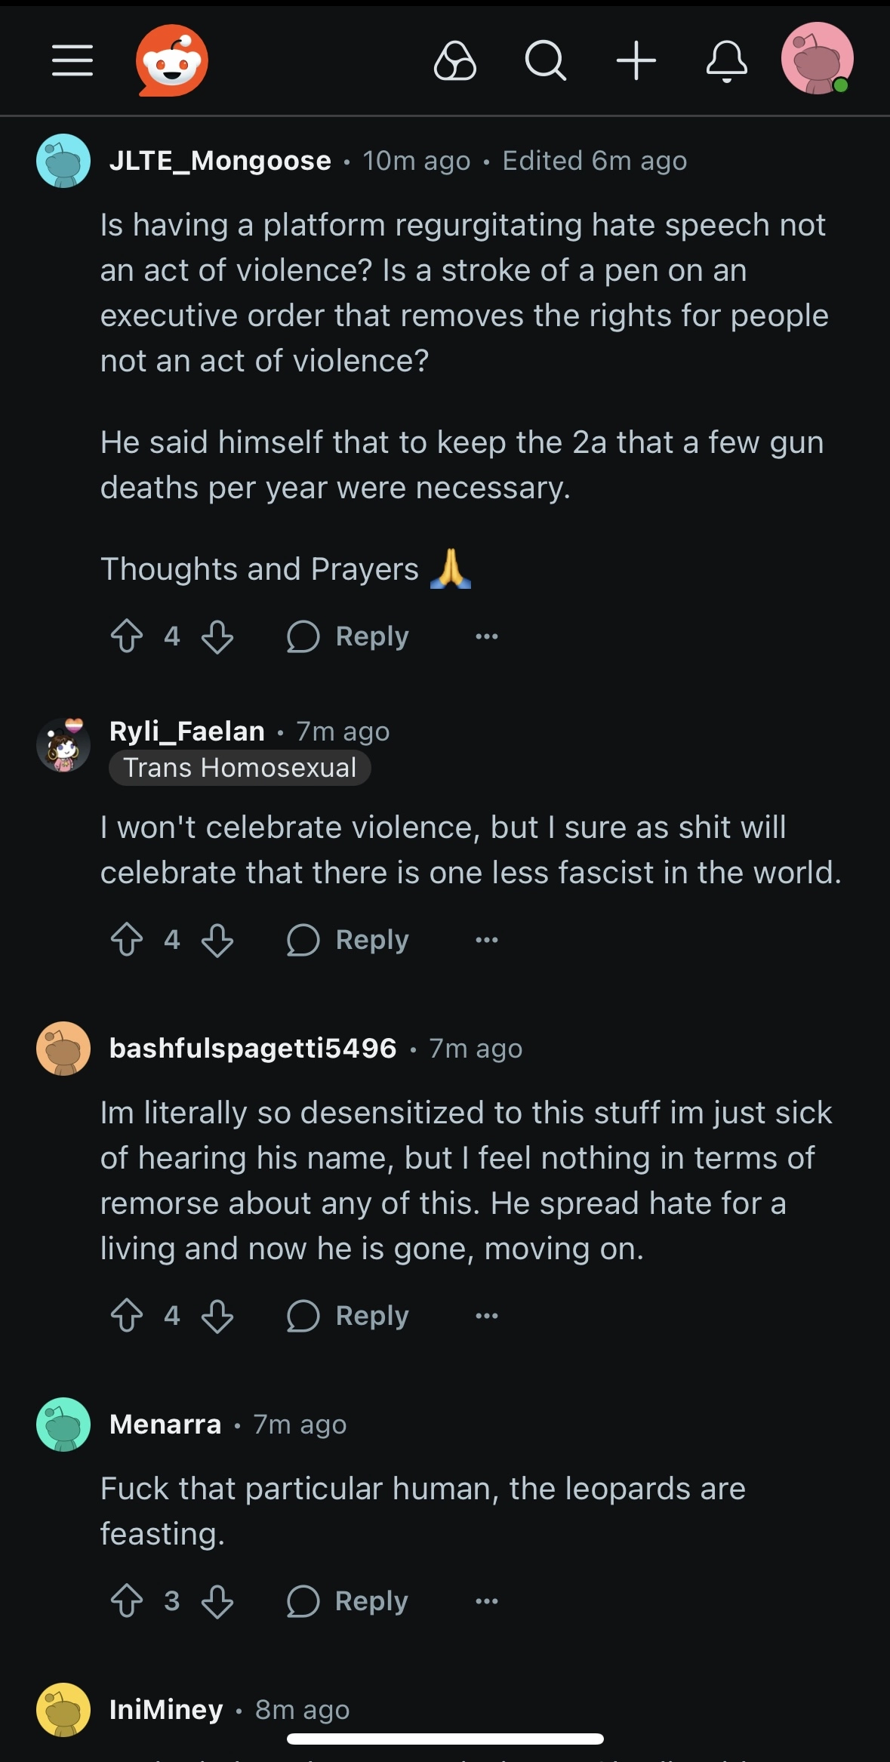890x1762 pixels.
Task: Tap the Reddit Snoo logo
Action: tap(172, 60)
